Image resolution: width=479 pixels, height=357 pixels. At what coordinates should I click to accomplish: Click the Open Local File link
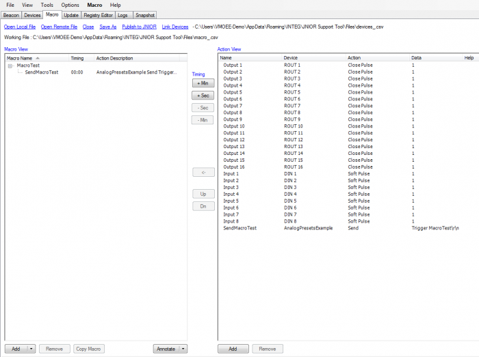20,27
